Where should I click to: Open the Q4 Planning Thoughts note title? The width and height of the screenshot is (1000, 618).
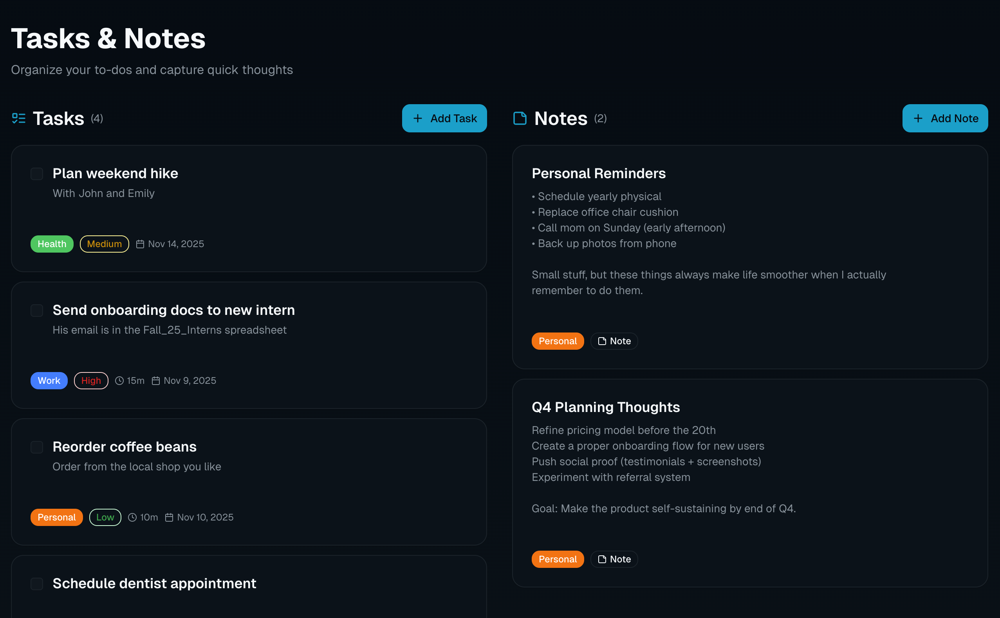coord(606,407)
